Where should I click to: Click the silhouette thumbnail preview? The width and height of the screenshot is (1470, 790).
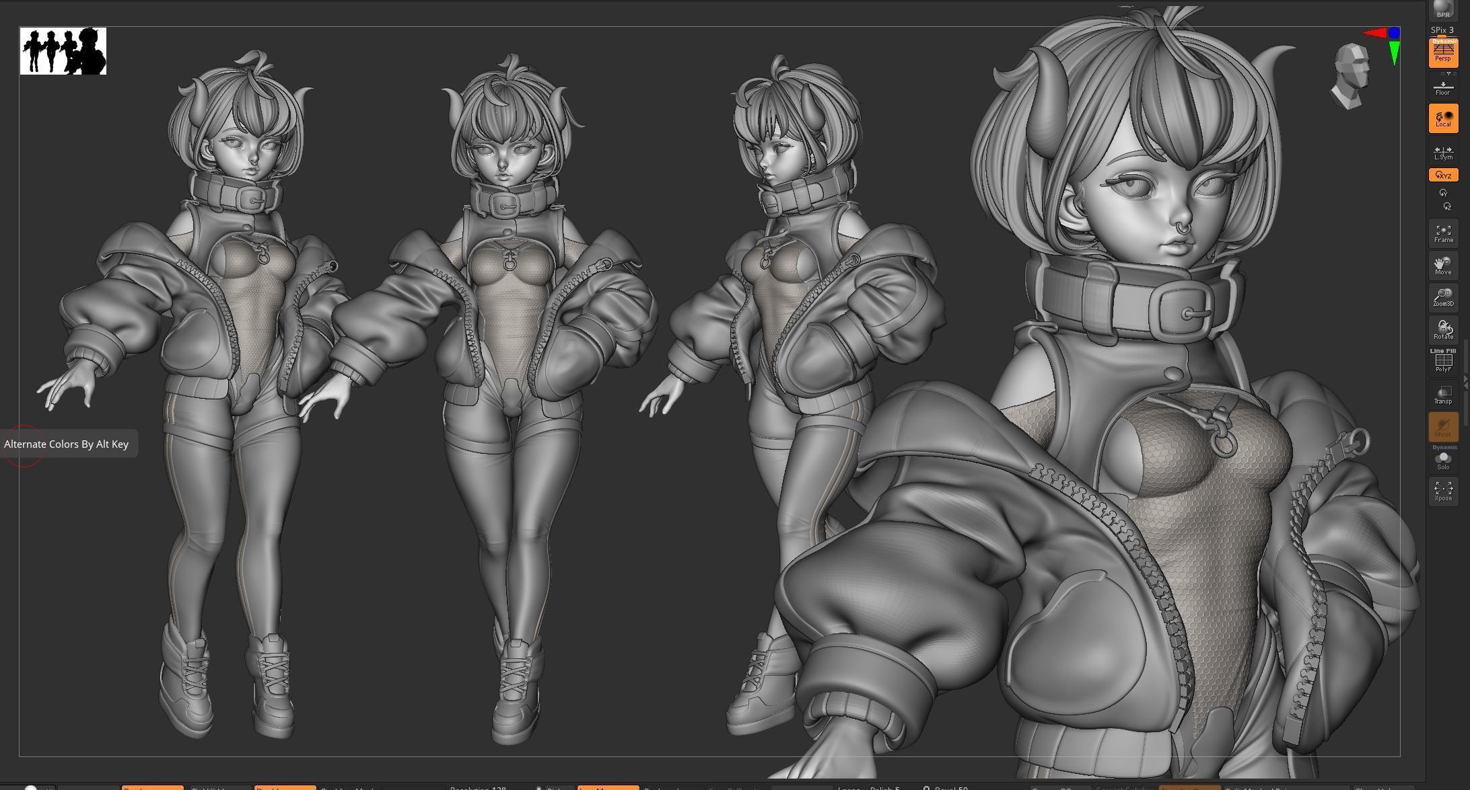click(63, 51)
